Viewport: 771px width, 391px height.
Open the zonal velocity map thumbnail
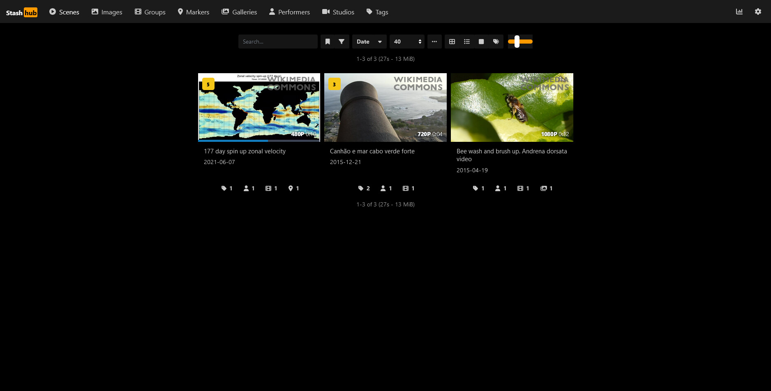pos(259,107)
